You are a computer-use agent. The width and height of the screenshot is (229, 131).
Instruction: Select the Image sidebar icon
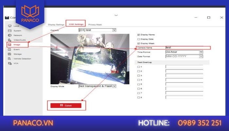tap(9, 45)
